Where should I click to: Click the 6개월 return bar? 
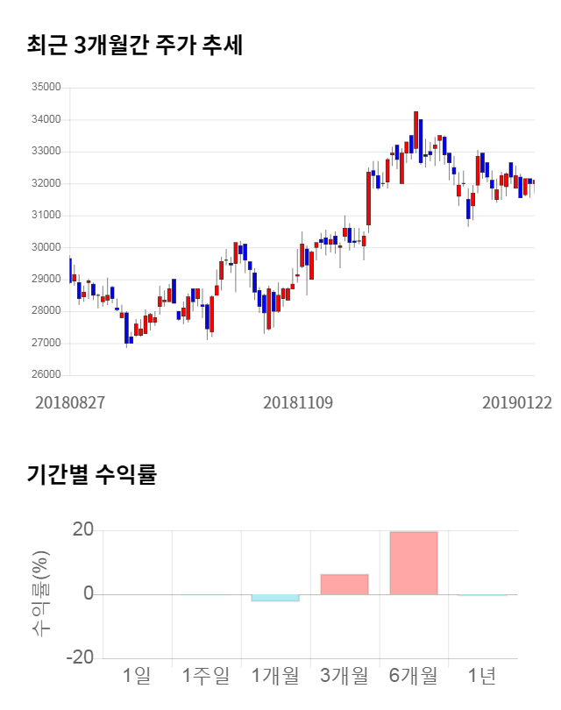(x=414, y=563)
